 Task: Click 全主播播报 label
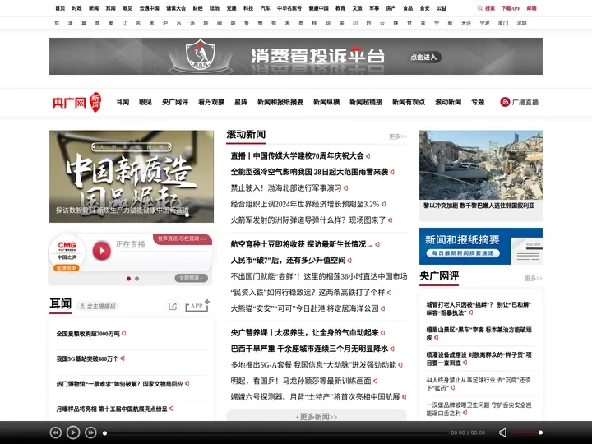98,306
